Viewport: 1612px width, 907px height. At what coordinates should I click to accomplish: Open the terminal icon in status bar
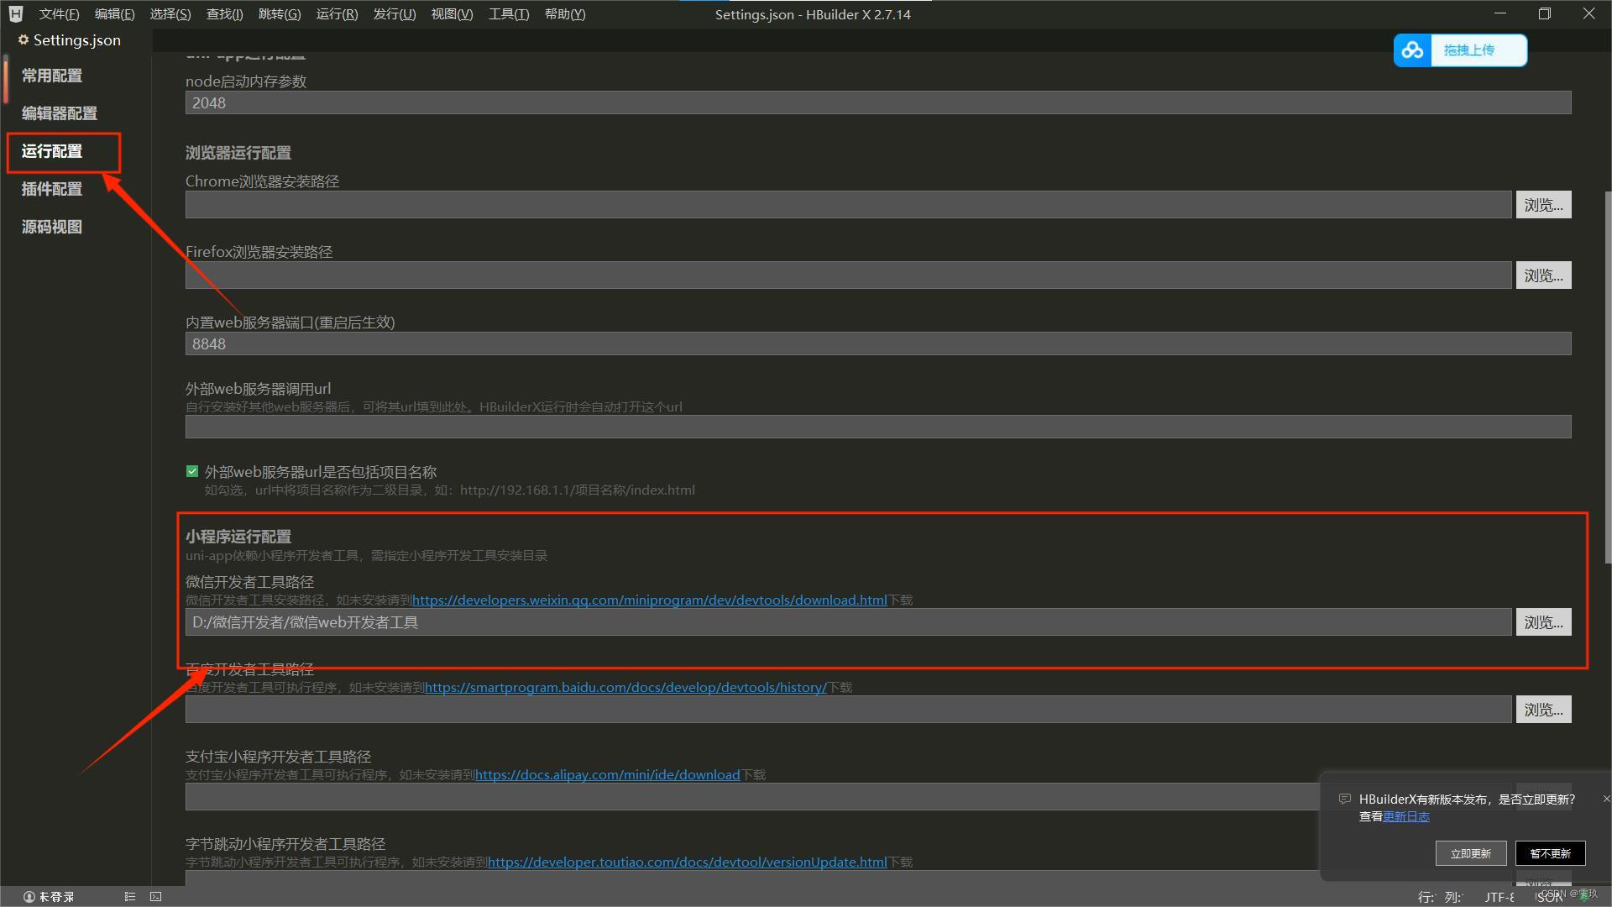coord(156,897)
